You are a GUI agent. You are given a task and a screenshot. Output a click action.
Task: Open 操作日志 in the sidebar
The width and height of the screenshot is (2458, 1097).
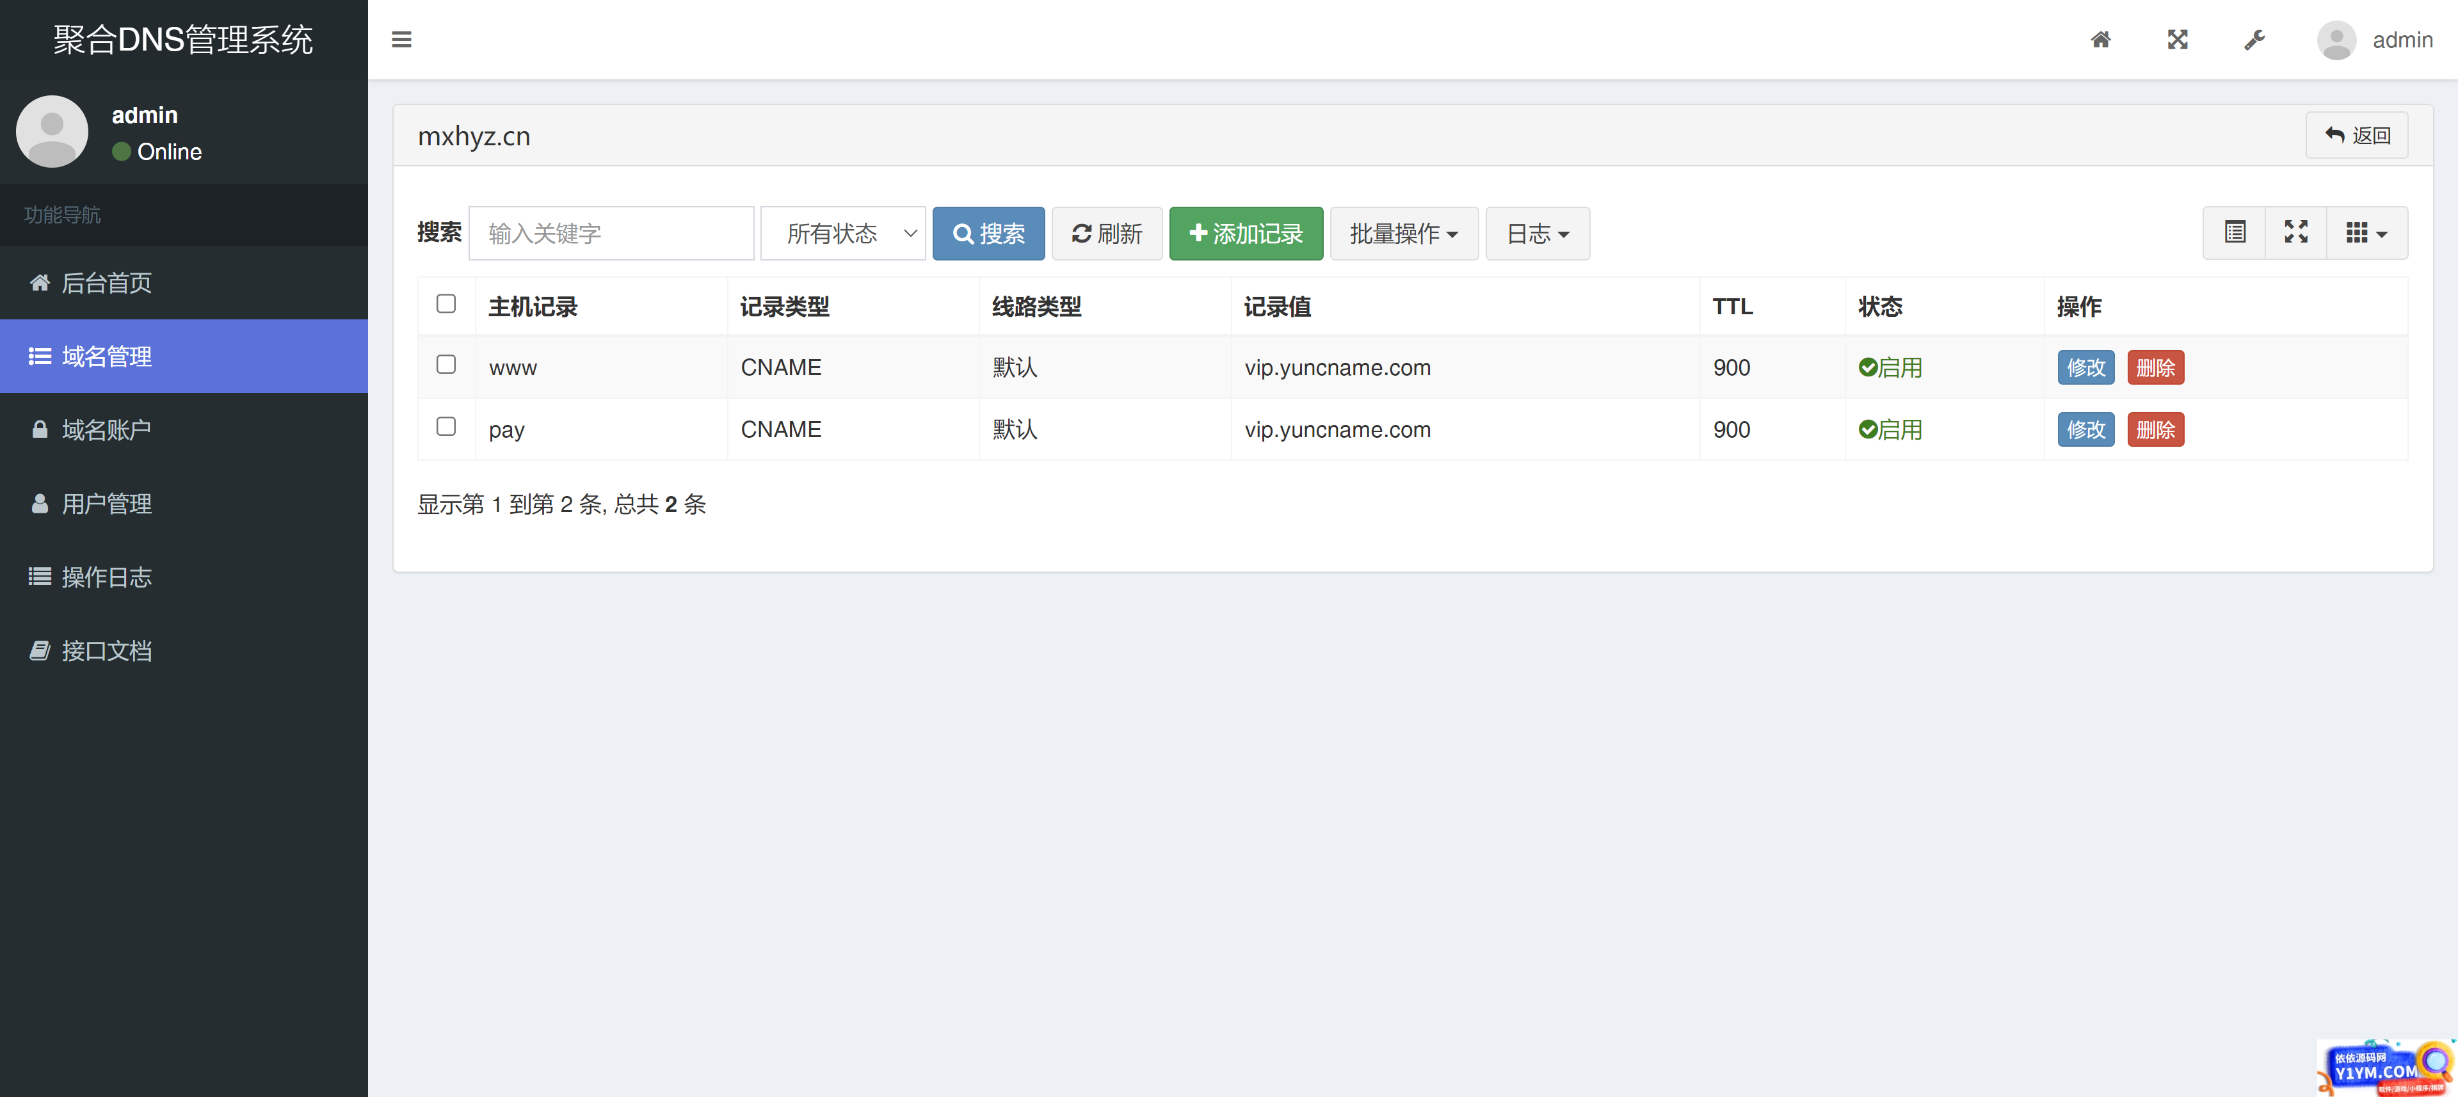click(x=184, y=576)
